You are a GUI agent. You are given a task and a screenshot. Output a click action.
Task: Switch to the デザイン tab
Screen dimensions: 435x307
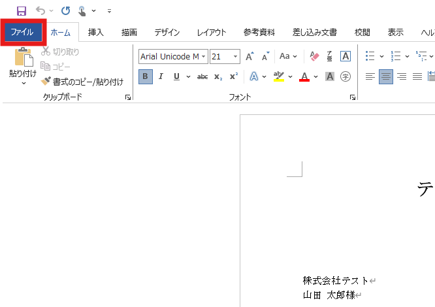(x=167, y=33)
